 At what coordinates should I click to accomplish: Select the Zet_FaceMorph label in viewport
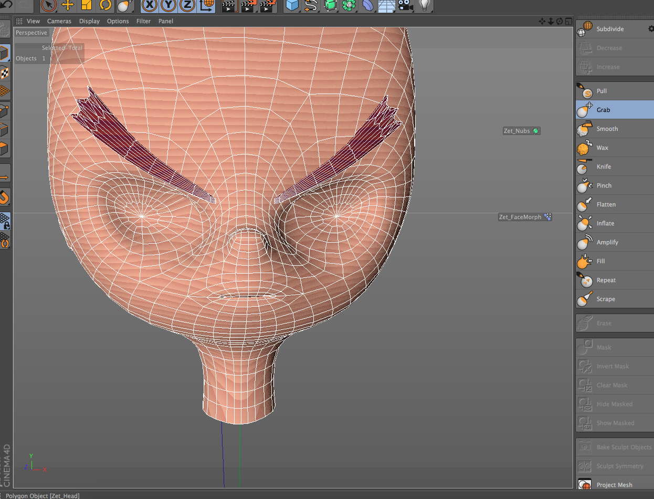[x=520, y=217]
